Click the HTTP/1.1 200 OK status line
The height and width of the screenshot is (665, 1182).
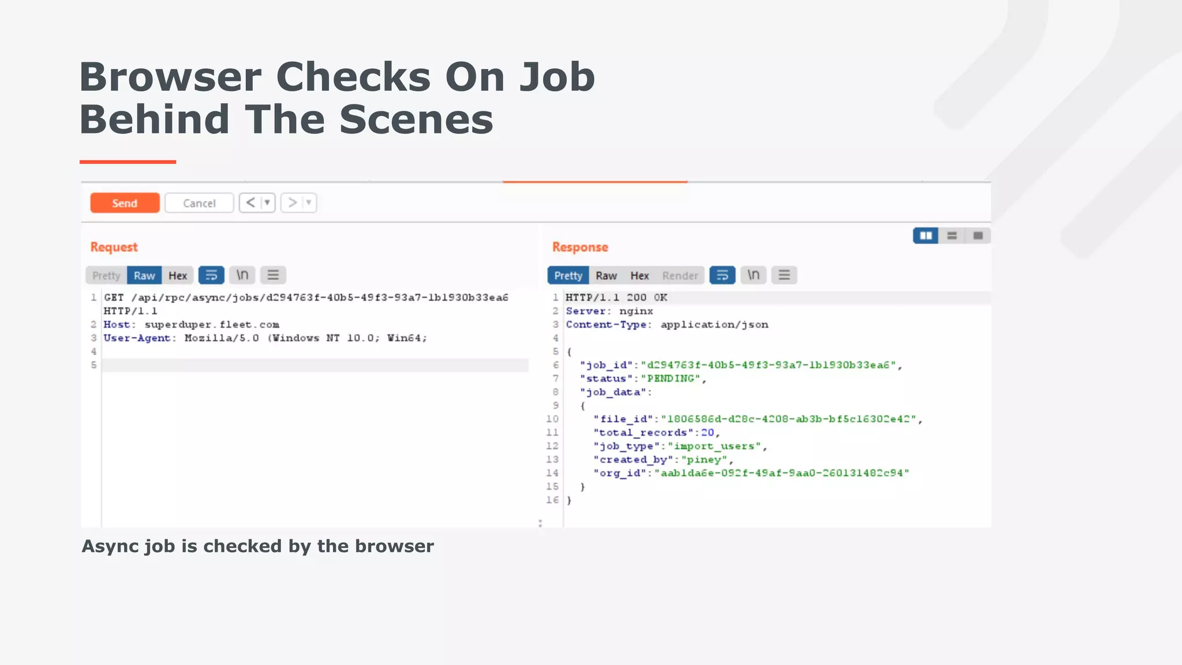coord(616,297)
